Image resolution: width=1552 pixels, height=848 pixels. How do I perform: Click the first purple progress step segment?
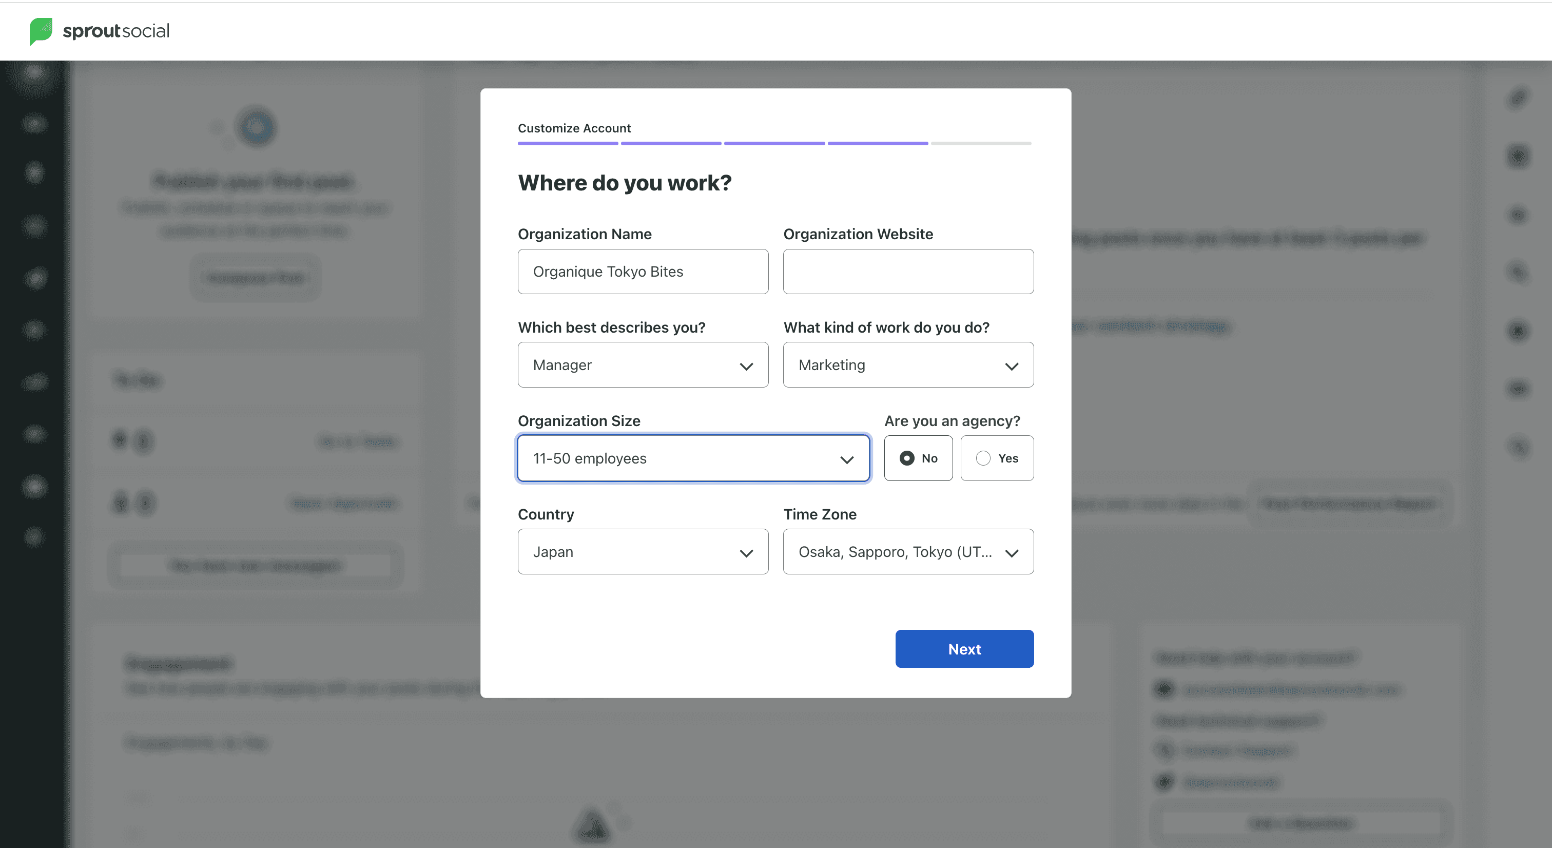pos(568,143)
